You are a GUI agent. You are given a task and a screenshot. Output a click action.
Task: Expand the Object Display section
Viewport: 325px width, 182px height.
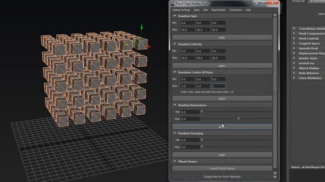294,68
